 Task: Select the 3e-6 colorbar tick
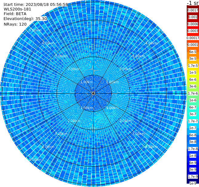193,86
